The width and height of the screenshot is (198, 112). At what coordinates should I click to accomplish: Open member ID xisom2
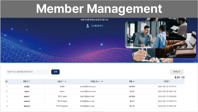pyautogui.click(x=27, y=101)
